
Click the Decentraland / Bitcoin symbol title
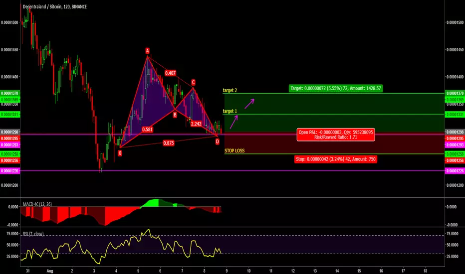(x=54, y=6)
